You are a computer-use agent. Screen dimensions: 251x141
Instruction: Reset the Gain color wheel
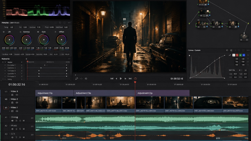38,32
